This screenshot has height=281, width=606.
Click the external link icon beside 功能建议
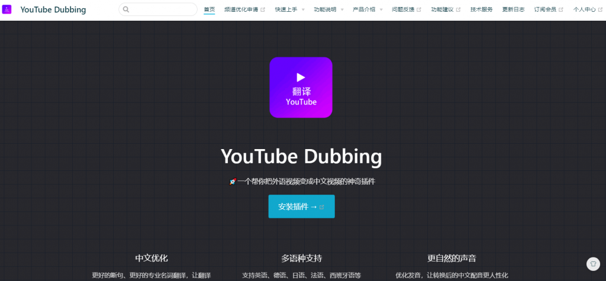[x=459, y=9]
